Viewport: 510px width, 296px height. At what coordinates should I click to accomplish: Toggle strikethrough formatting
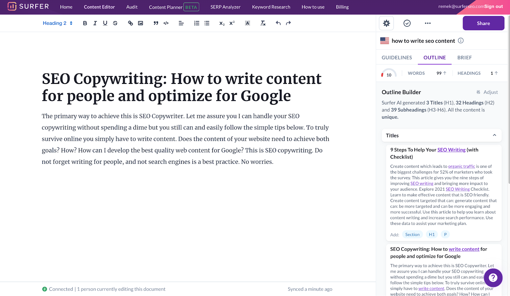pyautogui.click(x=115, y=23)
